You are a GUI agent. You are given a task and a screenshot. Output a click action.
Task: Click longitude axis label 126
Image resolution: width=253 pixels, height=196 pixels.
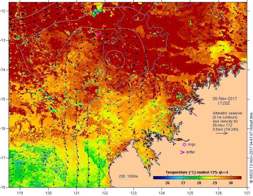click(218, 193)
